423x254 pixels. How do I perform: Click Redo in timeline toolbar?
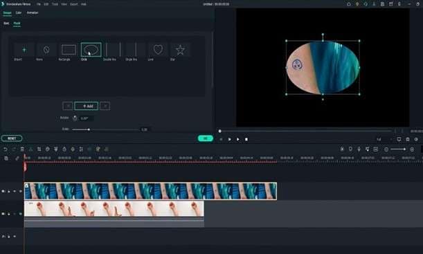[x=14, y=149]
